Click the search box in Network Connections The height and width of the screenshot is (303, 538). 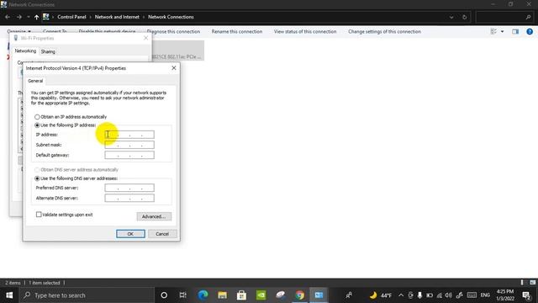point(504,17)
